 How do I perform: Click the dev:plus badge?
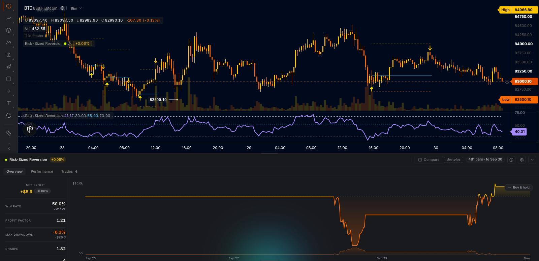click(x=453, y=160)
